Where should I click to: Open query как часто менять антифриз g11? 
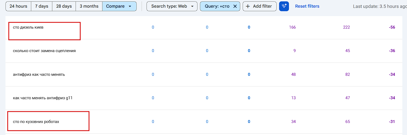click(43, 98)
